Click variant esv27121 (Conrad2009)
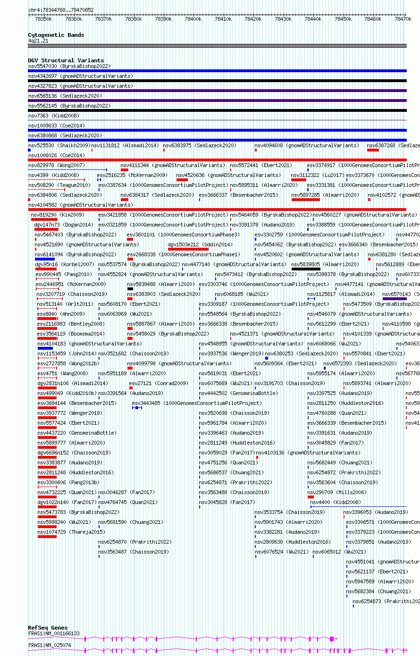 pos(159,383)
